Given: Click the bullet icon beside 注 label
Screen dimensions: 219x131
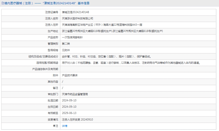Looking at the screenshot, I should pyautogui.click(x=54, y=126).
